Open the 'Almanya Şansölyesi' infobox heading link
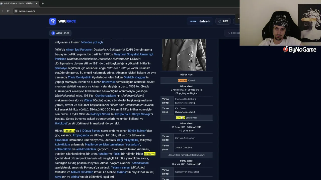321x180 pixels. pyautogui.click(x=186, y=118)
